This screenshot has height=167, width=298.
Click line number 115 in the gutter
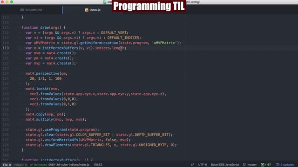point(6,27)
